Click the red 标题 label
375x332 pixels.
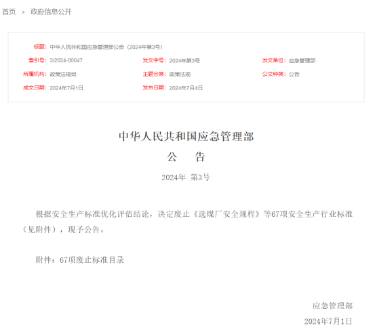[40, 47]
